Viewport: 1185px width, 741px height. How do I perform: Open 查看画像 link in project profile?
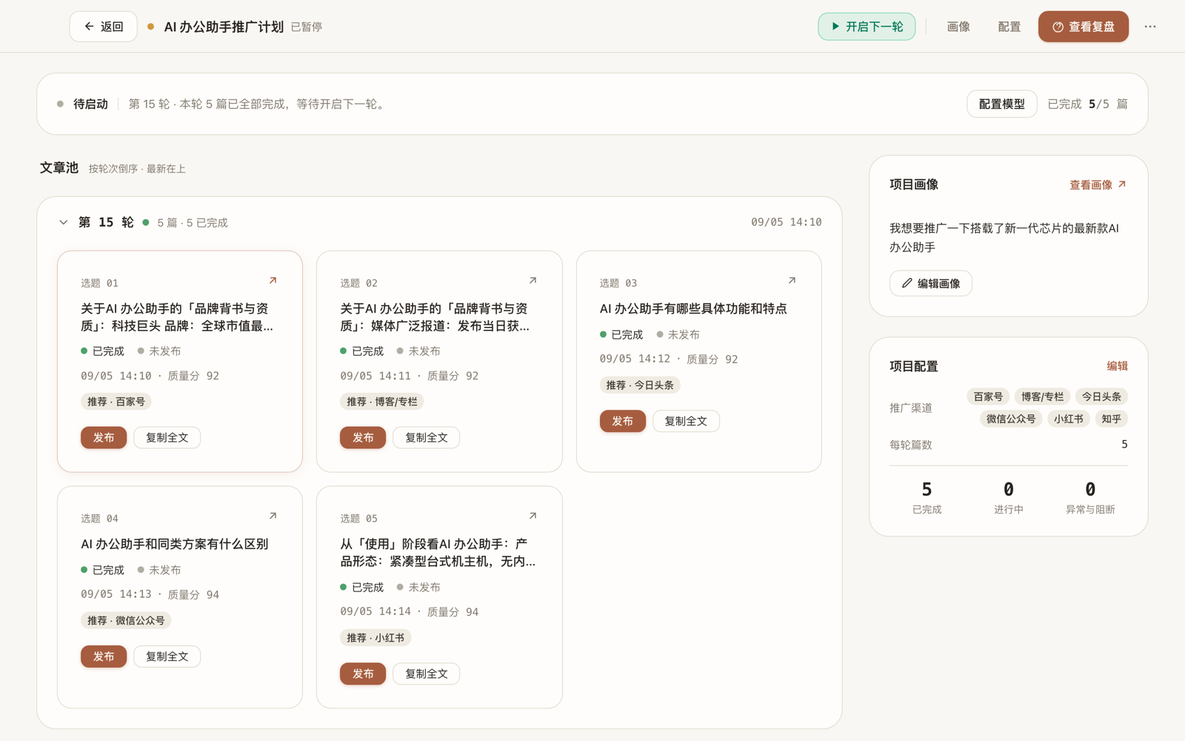click(x=1098, y=185)
